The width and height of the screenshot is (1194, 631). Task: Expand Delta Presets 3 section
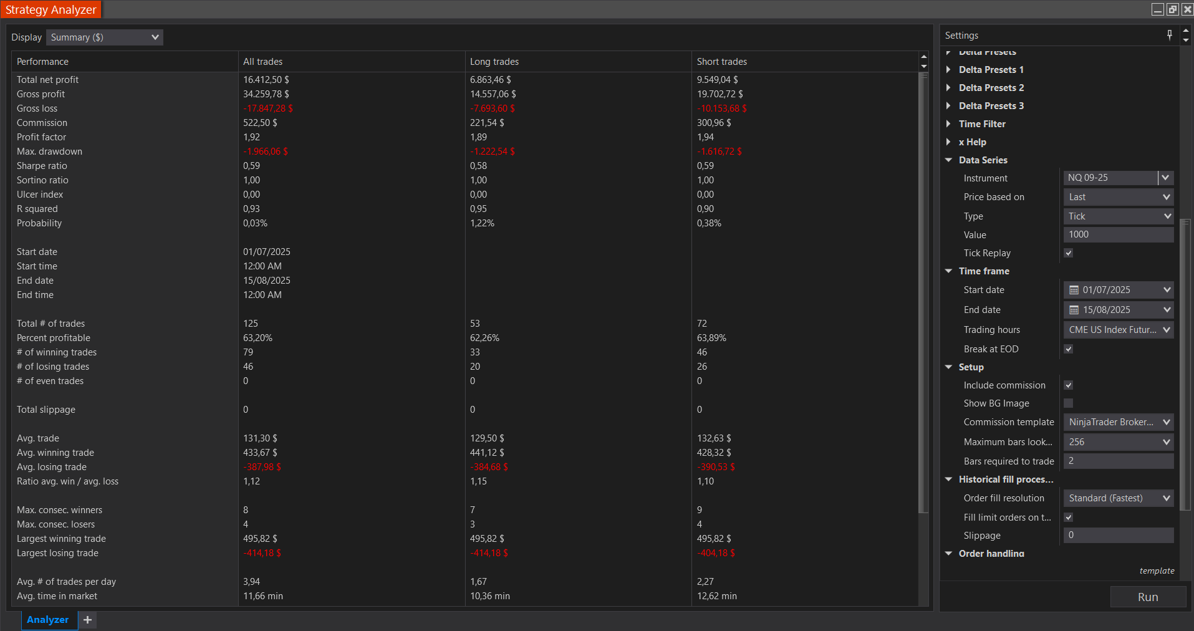(x=948, y=106)
